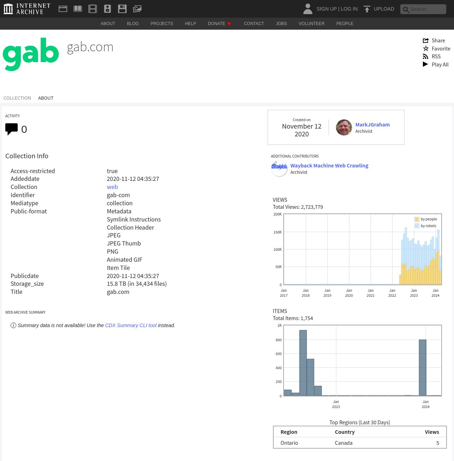454x461 pixels.
Task: Click the 'by people' legend swatch
Action: point(417,219)
